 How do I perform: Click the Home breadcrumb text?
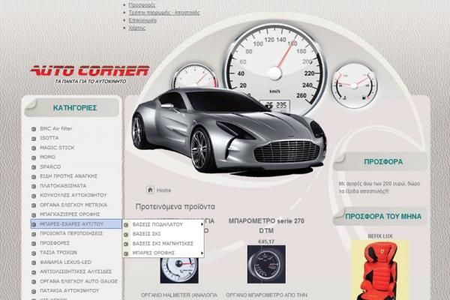click(163, 190)
